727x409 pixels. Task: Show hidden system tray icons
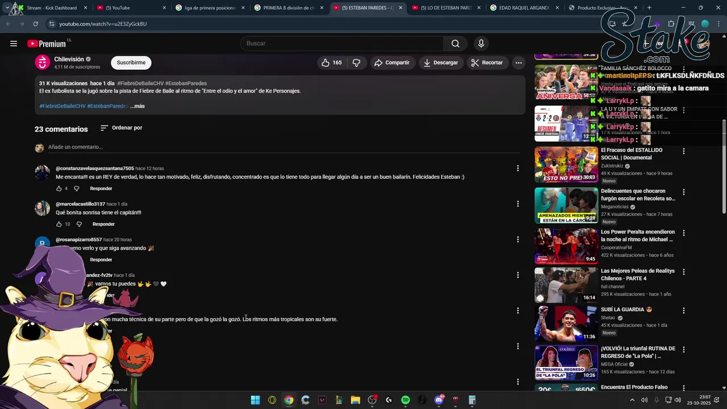(632, 400)
